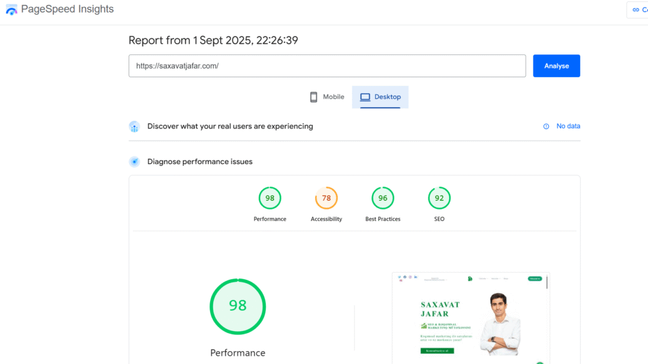Open the No data link
The height and width of the screenshot is (364, 648).
(568, 127)
